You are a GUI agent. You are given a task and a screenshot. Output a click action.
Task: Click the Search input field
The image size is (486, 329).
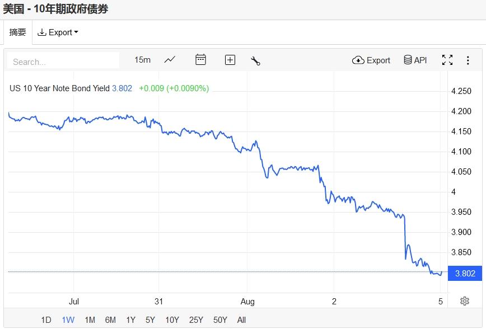point(63,61)
